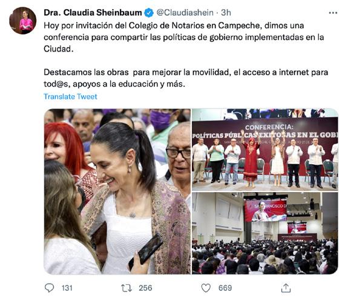Open the three-dot more options menu

pyautogui.click(x=333, y=13)
